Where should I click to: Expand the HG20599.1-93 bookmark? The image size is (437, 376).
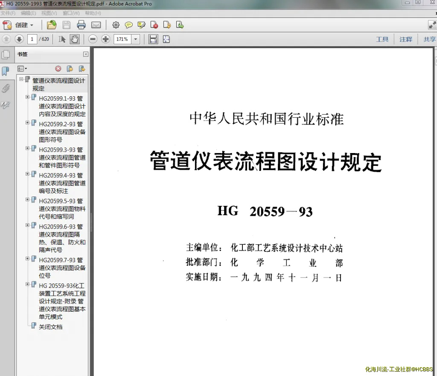click(x=28, y=97)
